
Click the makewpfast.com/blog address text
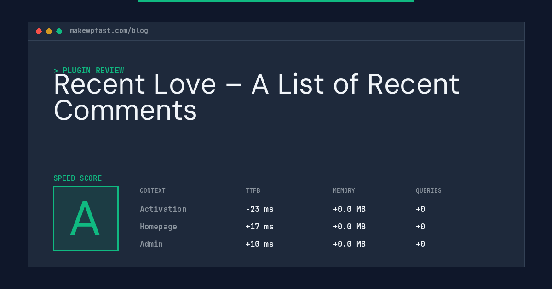coord(109,31)
